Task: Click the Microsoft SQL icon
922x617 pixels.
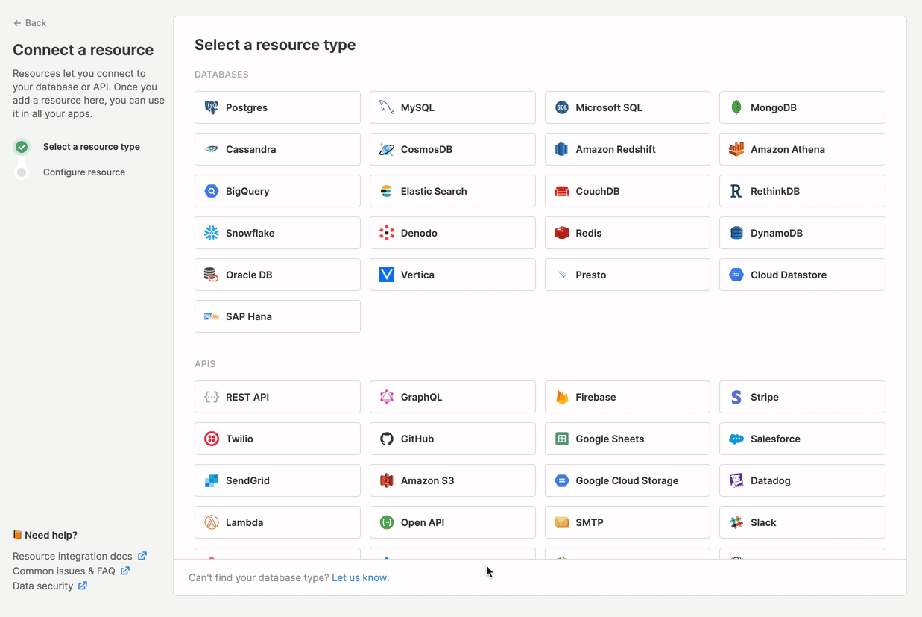Action: [x=562, y=107]
